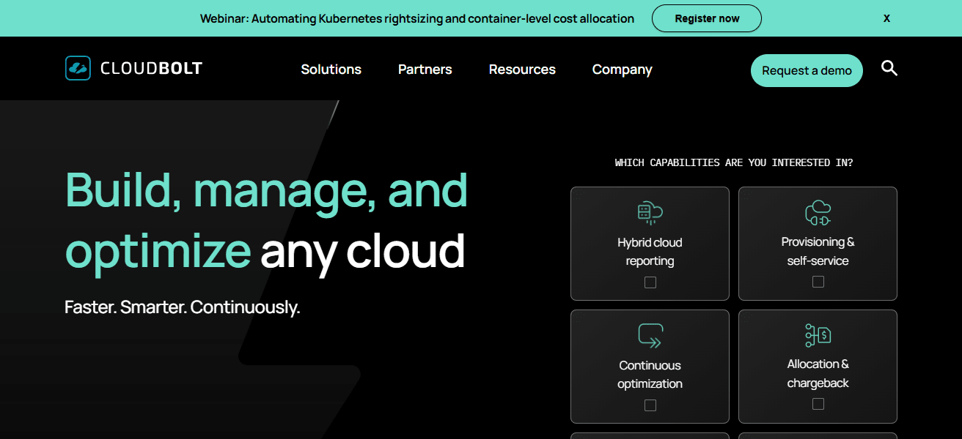Click the 'Provisioning & self-service' label
Viewport: 962px width, 439px height.
coord(818,251)
